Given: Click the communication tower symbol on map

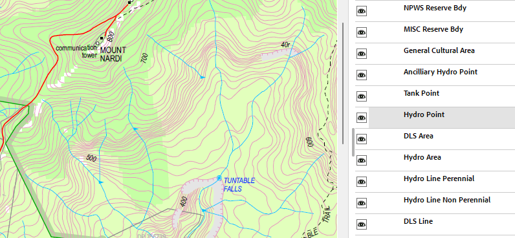Looking at the screenshot, I should click(97, 43).
